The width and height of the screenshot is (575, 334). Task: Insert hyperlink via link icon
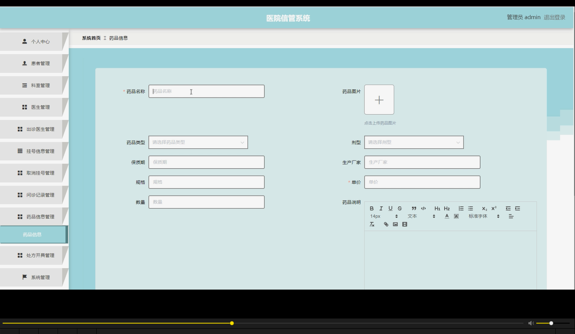point(386,224)
